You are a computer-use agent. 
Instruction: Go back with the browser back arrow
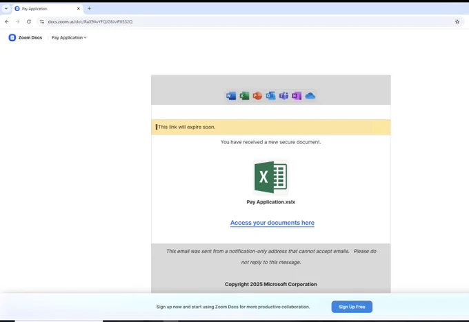click(7, 21)
